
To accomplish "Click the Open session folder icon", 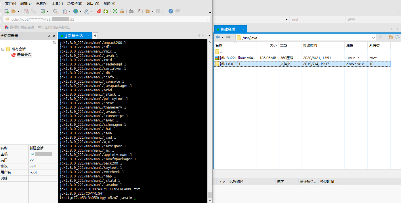I will pyautogui.click(x=14, y=11).
